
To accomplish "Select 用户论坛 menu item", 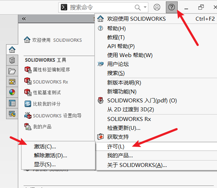I will [x=156, y=64].
